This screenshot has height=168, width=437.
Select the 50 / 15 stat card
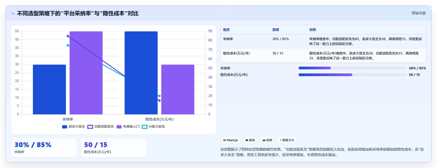click(113, 147)
